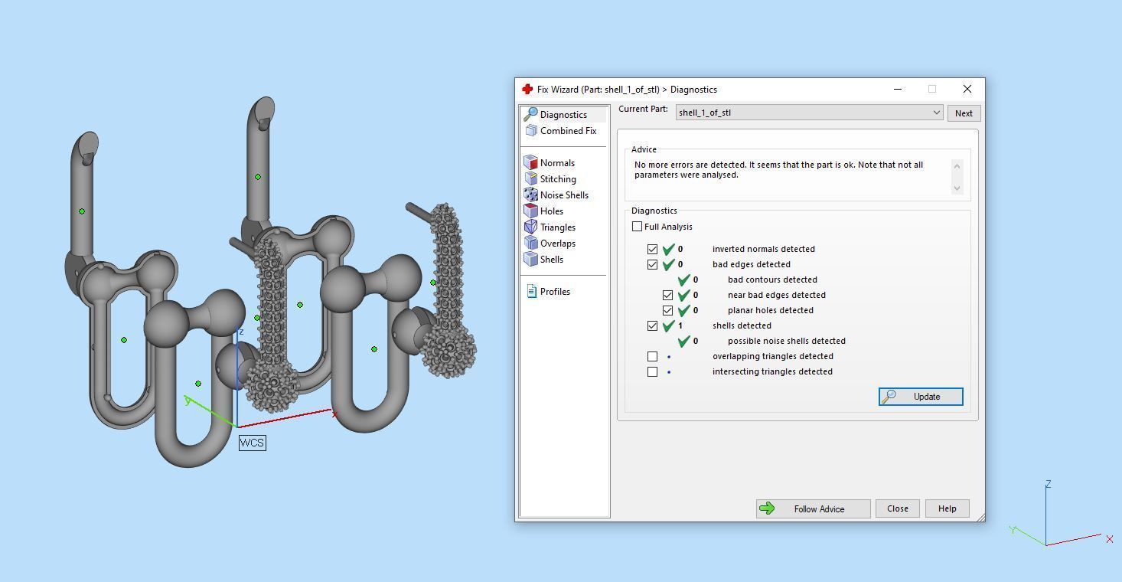Click the Overlaps cube icon
Screen dimensions: 1122x582
click(530, 243)
